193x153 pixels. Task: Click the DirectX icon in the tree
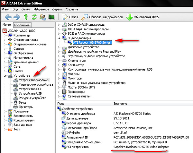coord(10,71)
